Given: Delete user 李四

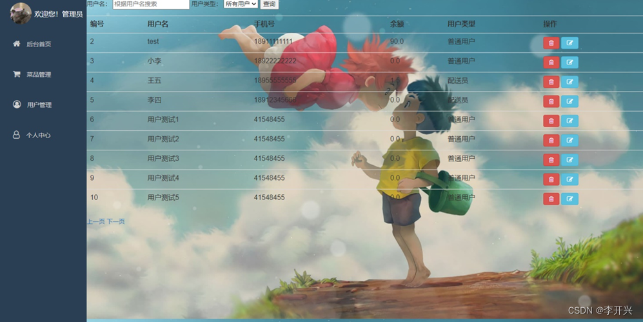Looking at the screenshot, I should [x=551, y=101].
